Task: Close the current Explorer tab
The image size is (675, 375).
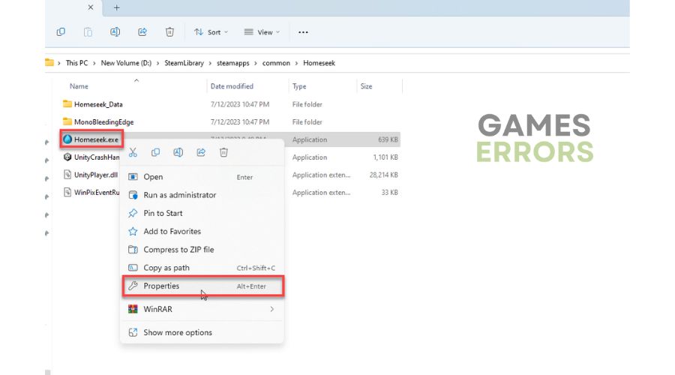Action: click(x=91, y=7)
